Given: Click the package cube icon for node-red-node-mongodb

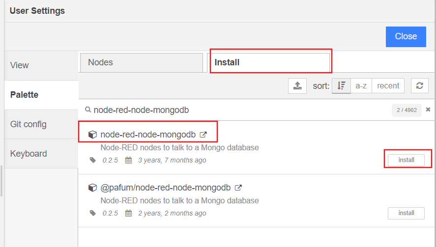Looking at the screenshot, I should (92, 134).
